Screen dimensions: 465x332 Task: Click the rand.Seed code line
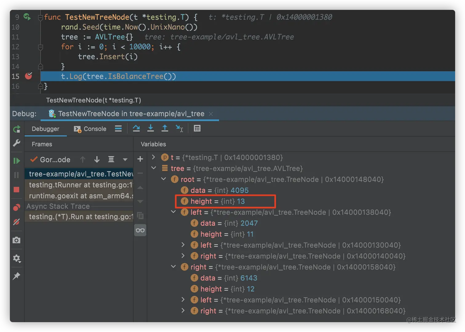[129, 27]
